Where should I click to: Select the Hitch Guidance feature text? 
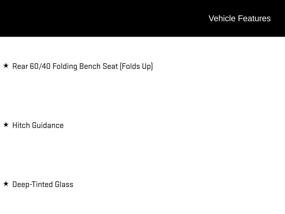(38, 125)
